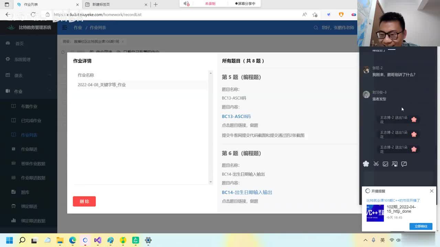Open 绑定跟进 in the sidebar
Viewport: 440px width, 247px height.
pos(29,207)
